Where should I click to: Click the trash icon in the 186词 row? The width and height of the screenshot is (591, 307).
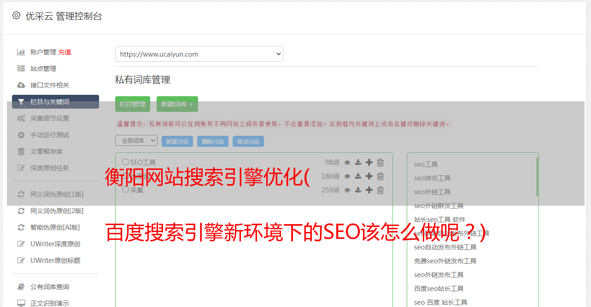click(380, 176)
